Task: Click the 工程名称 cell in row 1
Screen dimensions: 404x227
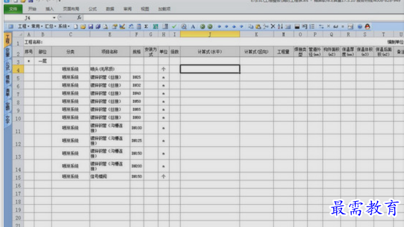Action: (34, 42)
